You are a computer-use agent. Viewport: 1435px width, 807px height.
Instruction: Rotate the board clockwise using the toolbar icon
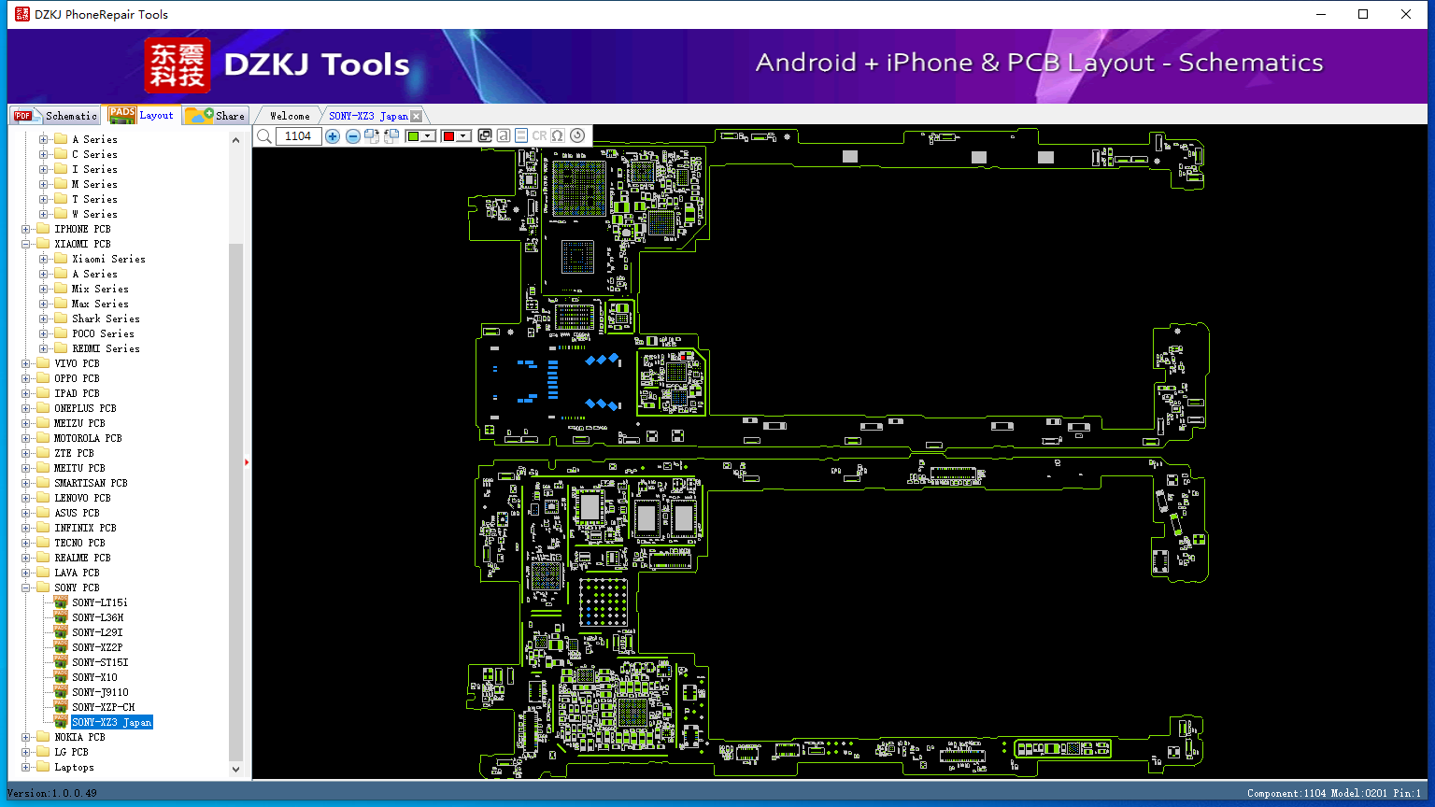click(x=372, y=136)
